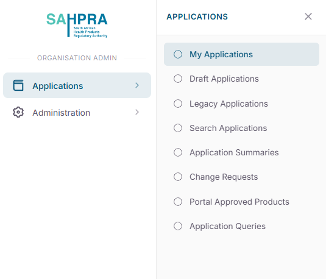Open the Applications sidebar menu item
Viewport: 326px width, 279px height.
(x=77, y=85)
